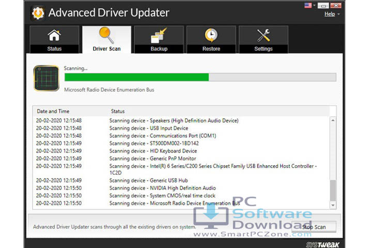Viewport: 372px width, 248px height.
Task: Click the US flag language icon
Action: [x=308, y=5]
